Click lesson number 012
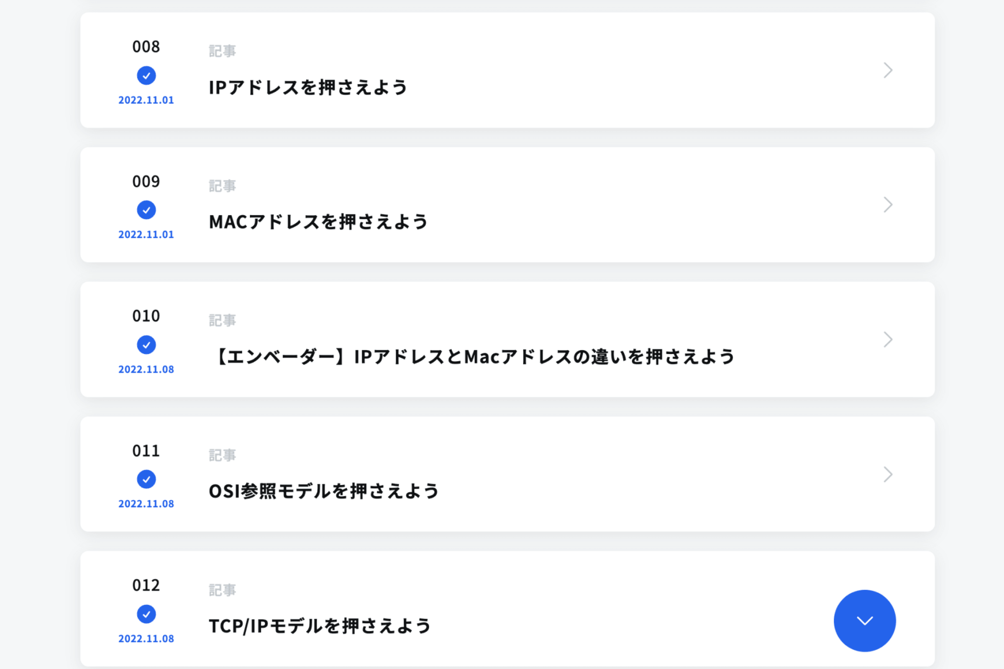Image resolution: width=1004 pixels, height=669 pixels. [146, 585]
